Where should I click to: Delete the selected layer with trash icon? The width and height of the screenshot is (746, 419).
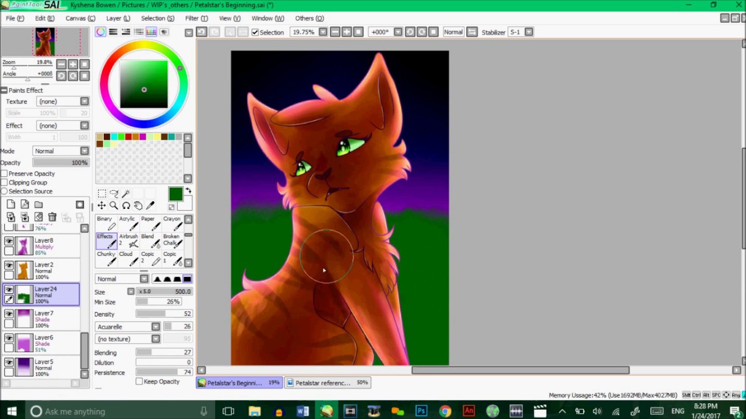point(52,217)
